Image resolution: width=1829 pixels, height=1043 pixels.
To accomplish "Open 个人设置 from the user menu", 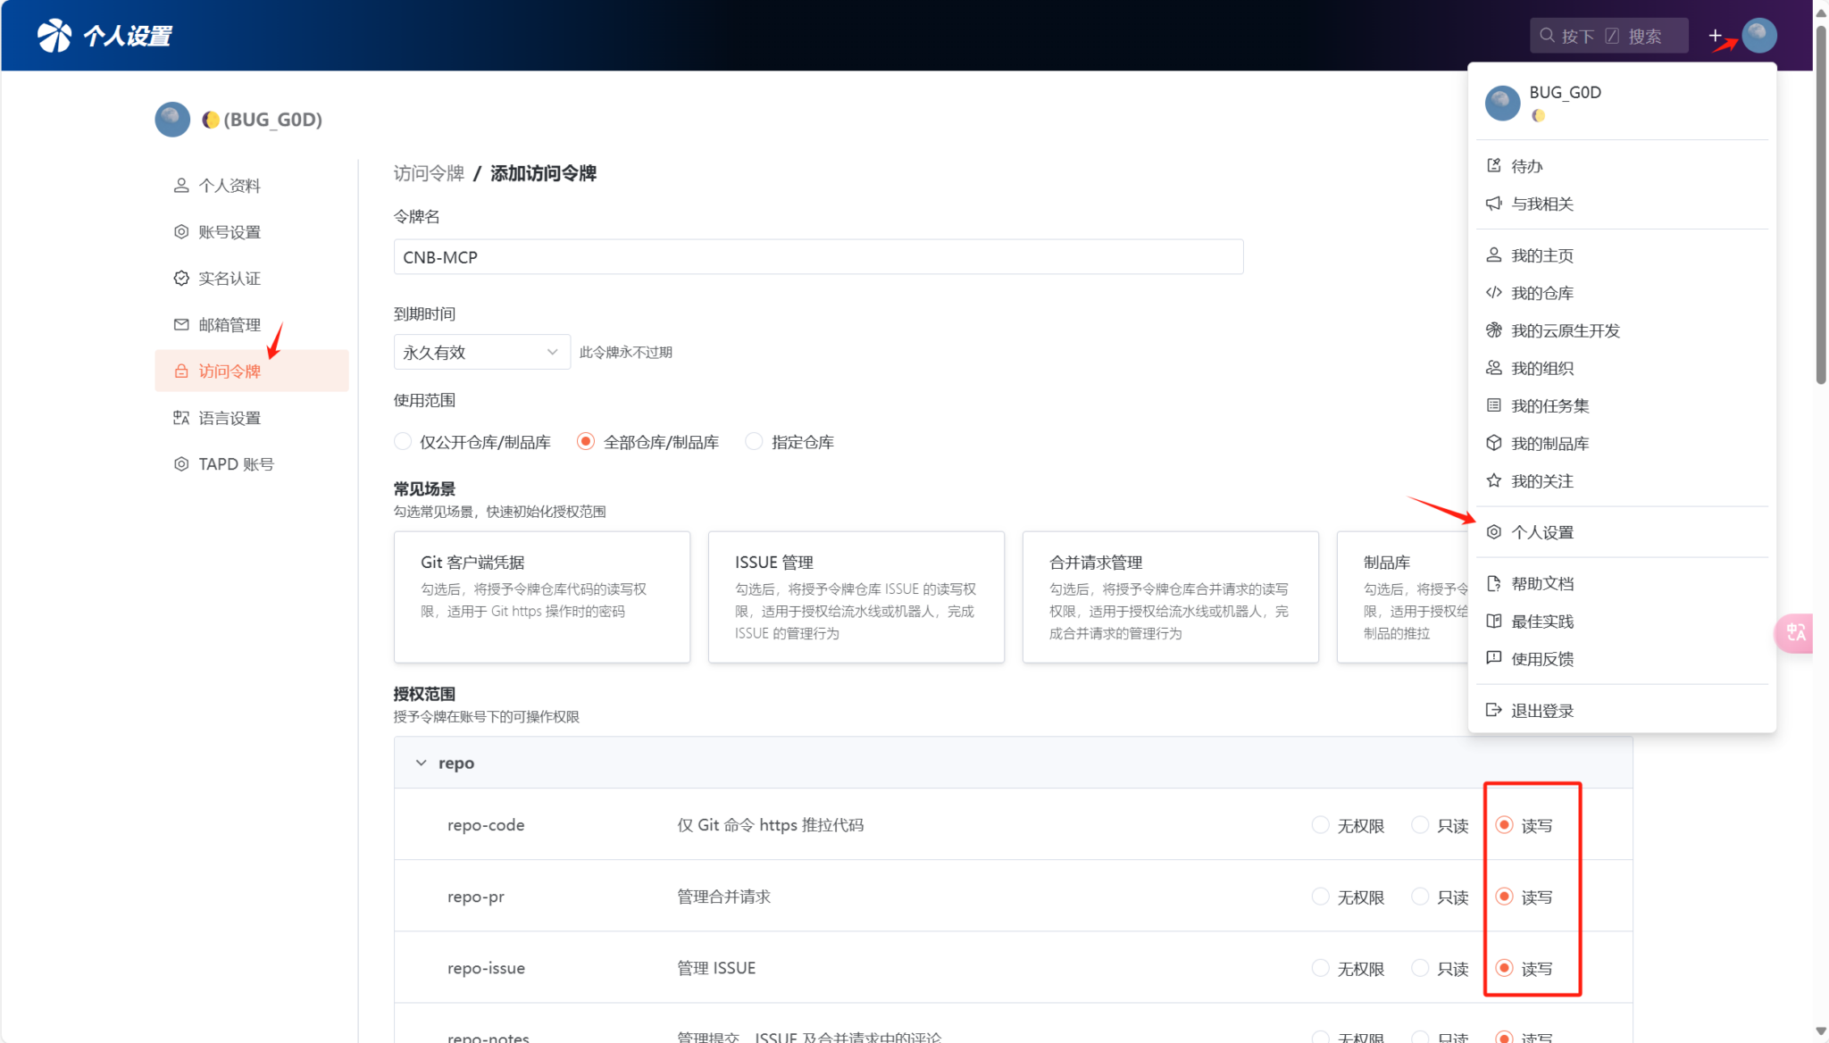I will pos(1541,532).
